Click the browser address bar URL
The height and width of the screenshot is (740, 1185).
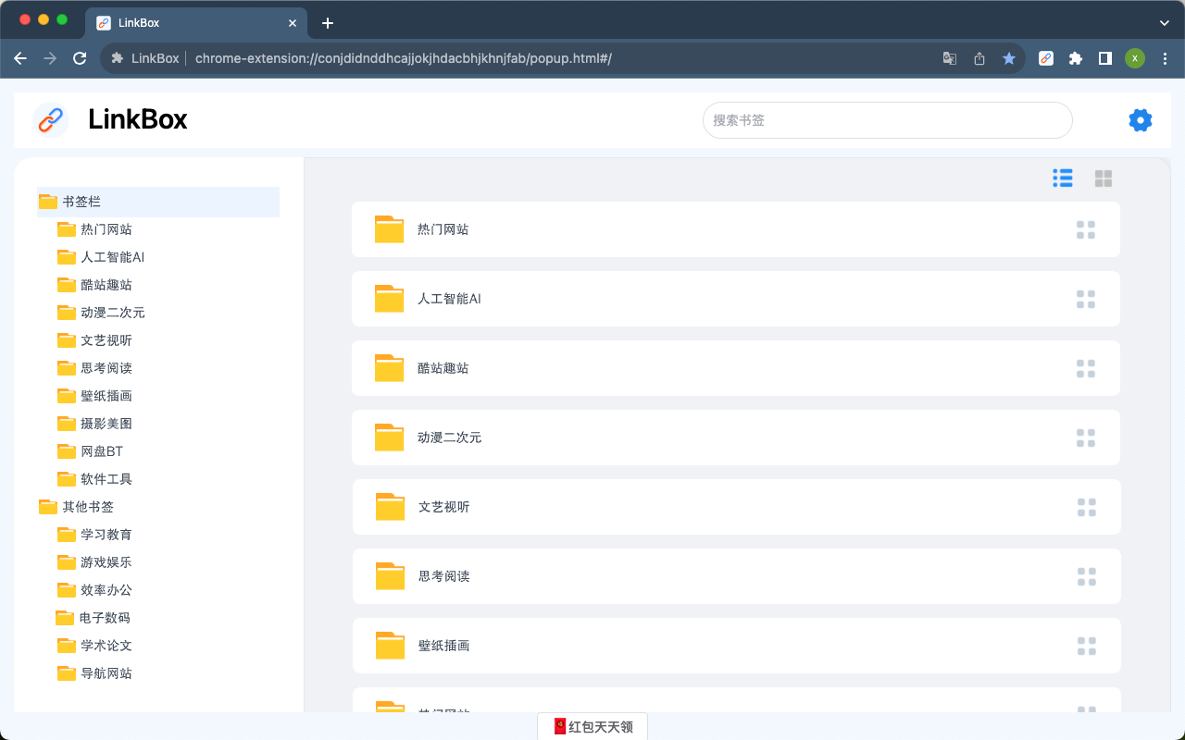pos(404,58)
